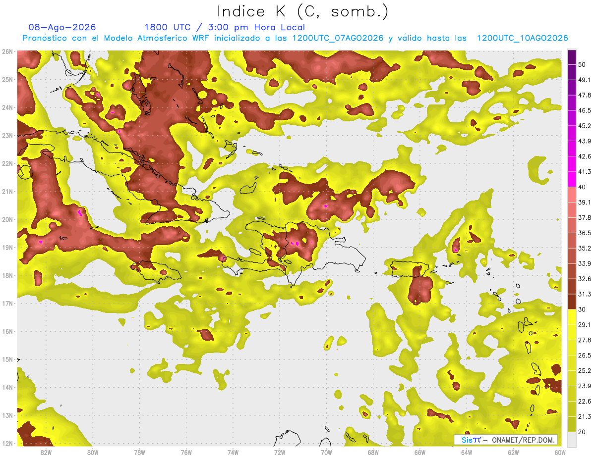Click colorbar value 41.3
This screenshot has width=595, height=459.
point(585,172)
